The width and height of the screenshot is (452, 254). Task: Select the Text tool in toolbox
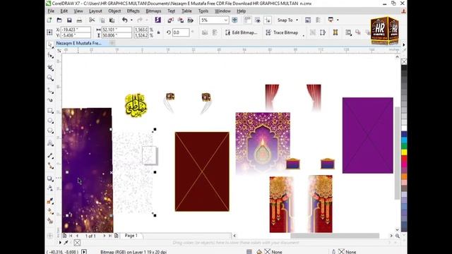click(50, 143)
